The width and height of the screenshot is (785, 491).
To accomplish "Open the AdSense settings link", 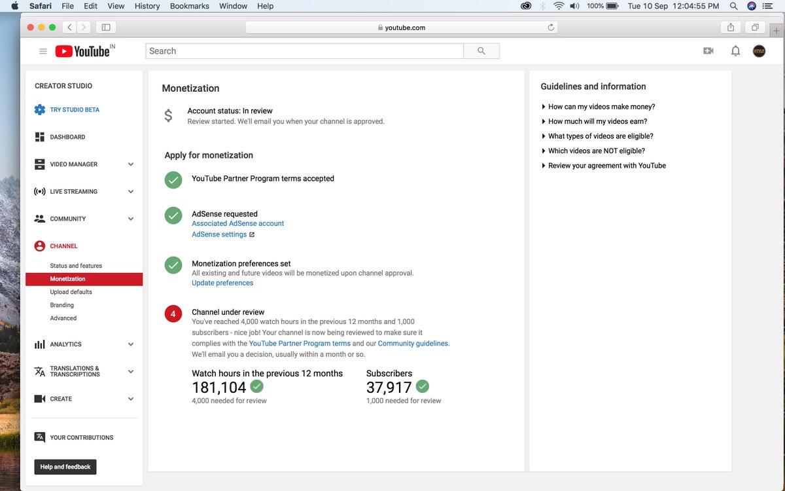I will [219, 234].
